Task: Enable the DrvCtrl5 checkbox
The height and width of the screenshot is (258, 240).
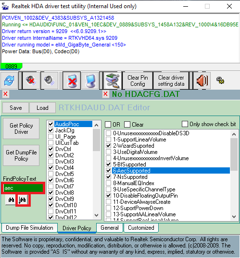Action: tap(51, 174)
